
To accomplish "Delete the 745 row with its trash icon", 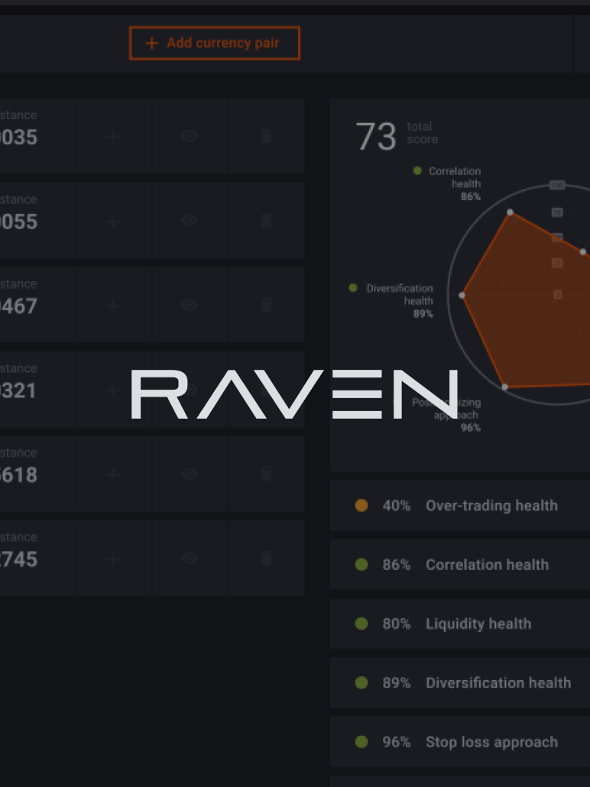I will (x=267, y=558).
